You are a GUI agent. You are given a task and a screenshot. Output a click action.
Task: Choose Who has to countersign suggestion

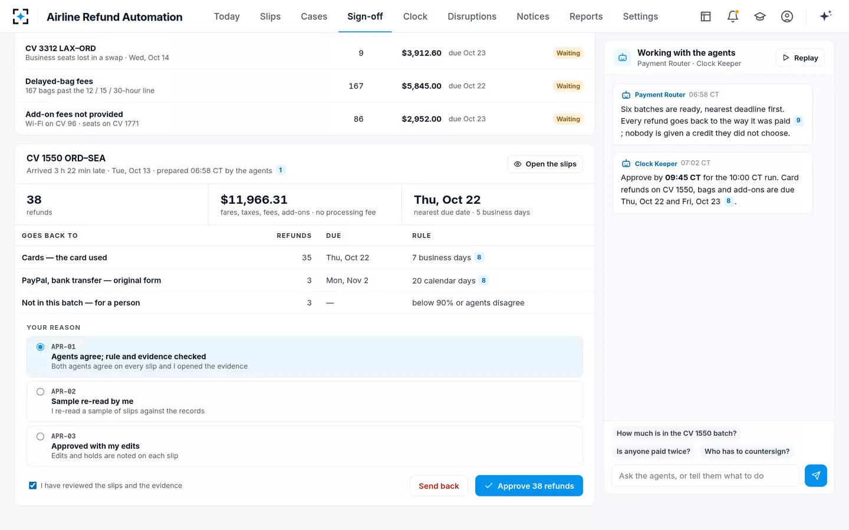click(x=747, y=452)
